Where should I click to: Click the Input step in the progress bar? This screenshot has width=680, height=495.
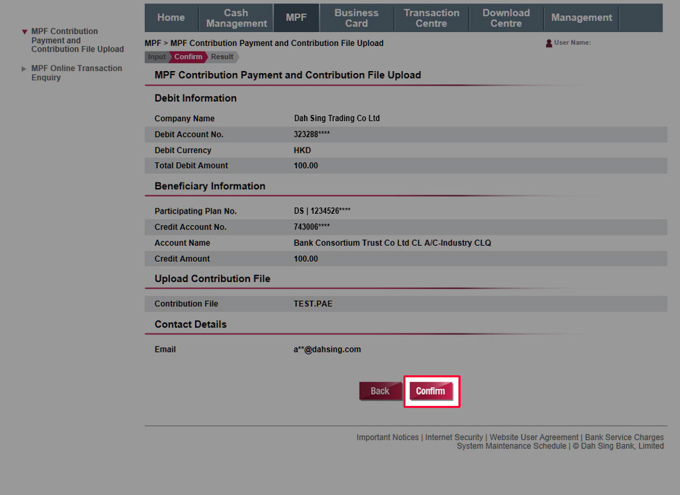(157, 57)
